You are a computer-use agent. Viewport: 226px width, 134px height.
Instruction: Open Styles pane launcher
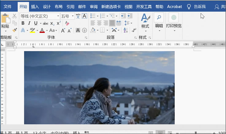point(150,38)
